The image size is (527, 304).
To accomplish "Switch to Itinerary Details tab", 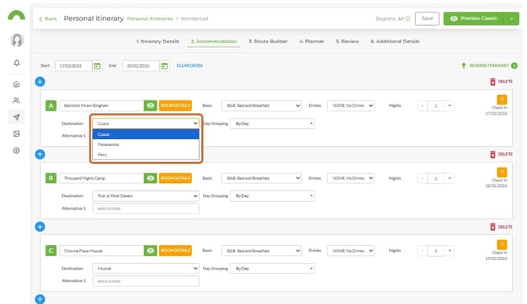I will click(157, 42).
